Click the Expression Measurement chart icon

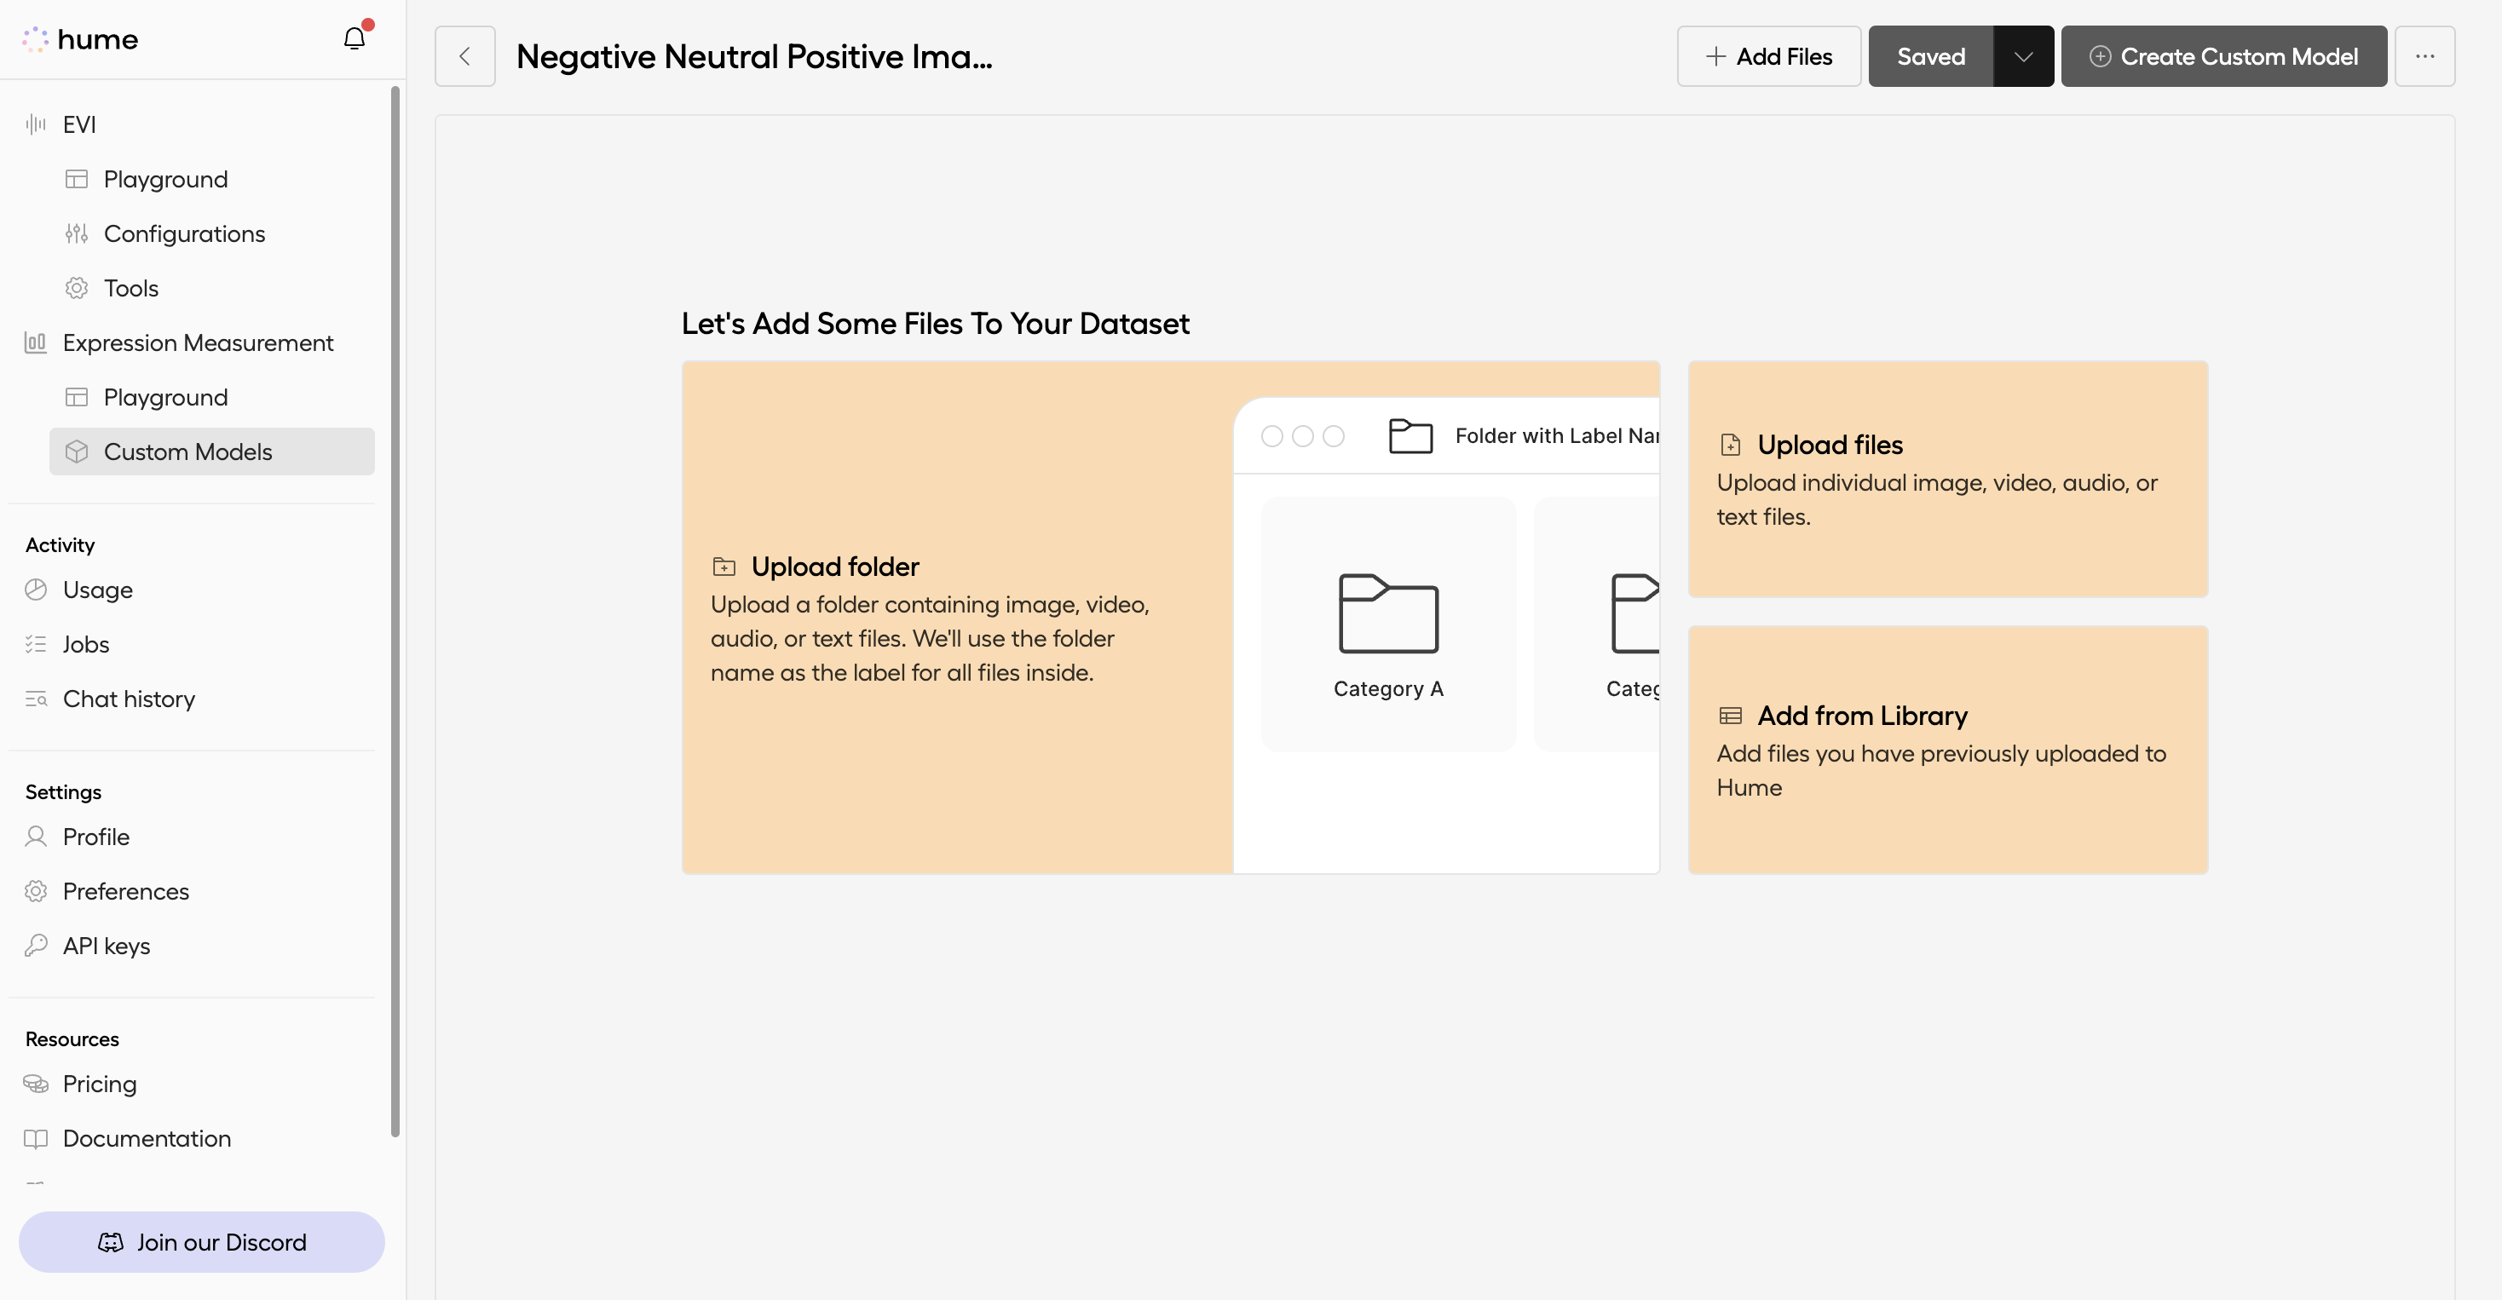[x=36, y=342]
